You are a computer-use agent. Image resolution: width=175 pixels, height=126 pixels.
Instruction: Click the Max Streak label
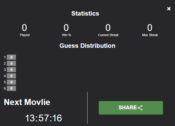(x=150, y=35)
